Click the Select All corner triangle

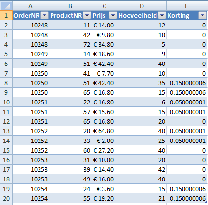click(6, 6)
